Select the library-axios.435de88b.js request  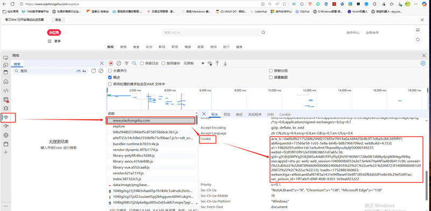pos(151,161)
